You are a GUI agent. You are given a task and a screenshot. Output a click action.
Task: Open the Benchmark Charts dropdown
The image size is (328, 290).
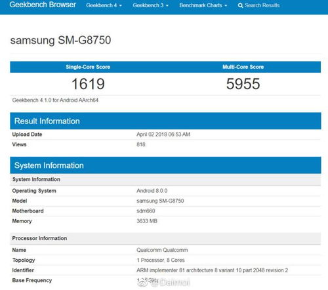pyautogui.click(x=203, y=5)
